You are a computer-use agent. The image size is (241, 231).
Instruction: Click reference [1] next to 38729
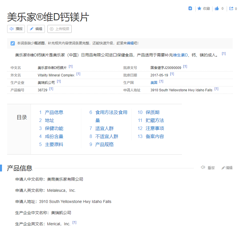point(51,89)
